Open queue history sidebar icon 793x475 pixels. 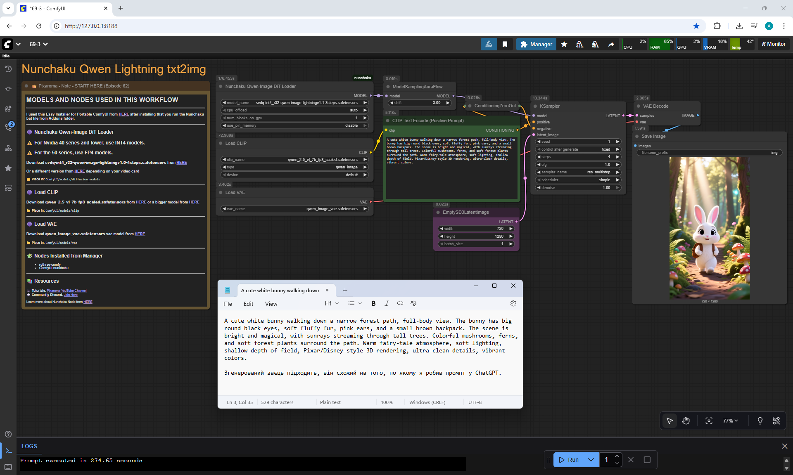(8, 69)
